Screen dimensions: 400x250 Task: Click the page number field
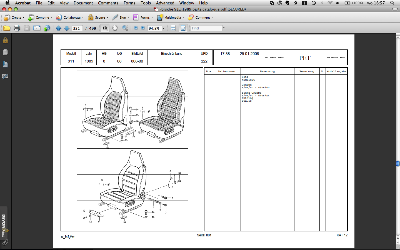[77, 28]
